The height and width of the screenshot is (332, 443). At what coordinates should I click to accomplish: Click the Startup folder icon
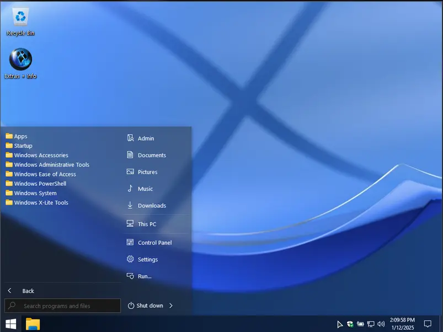coord(9,146)
